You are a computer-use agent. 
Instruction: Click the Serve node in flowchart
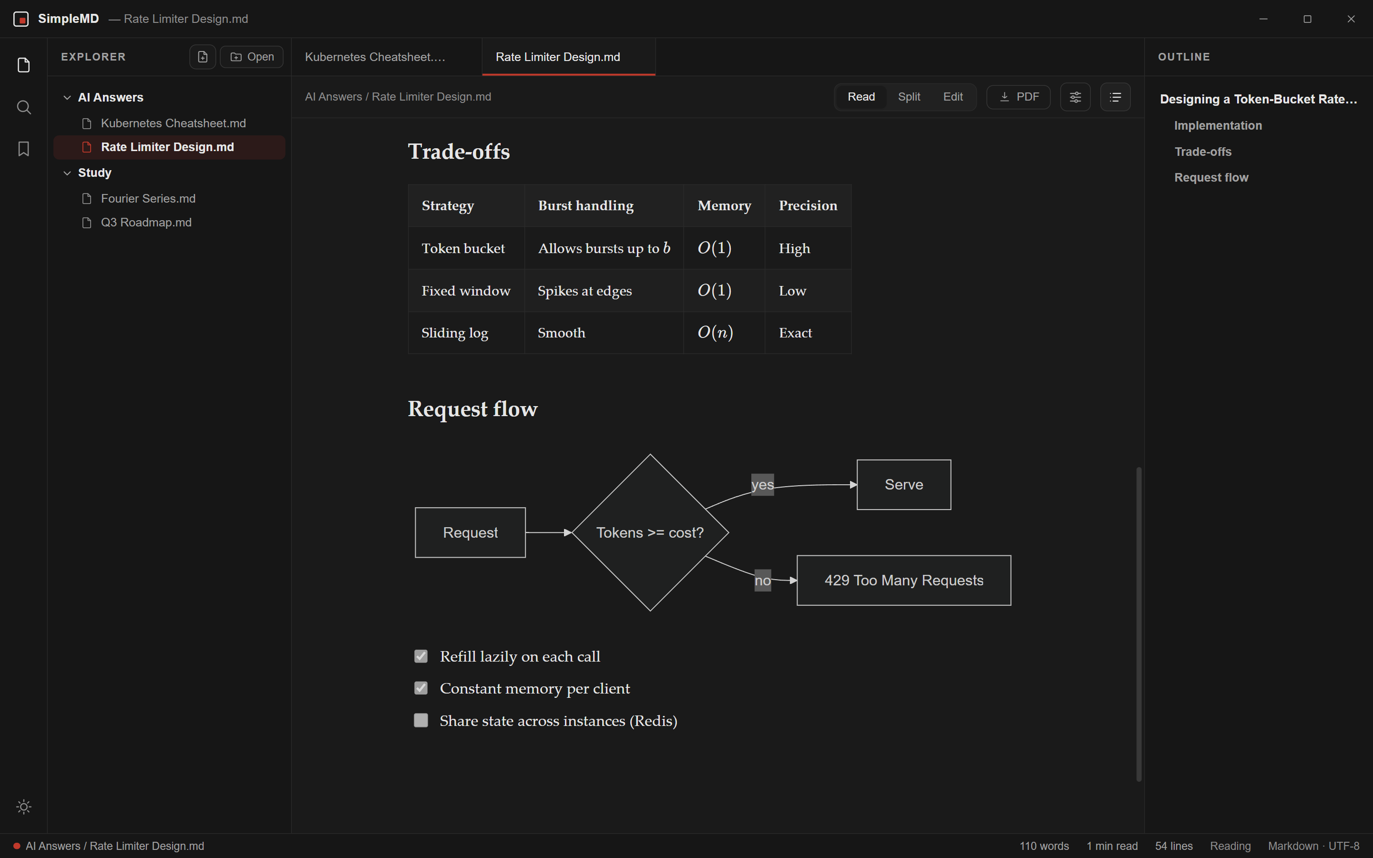[904, 485]
